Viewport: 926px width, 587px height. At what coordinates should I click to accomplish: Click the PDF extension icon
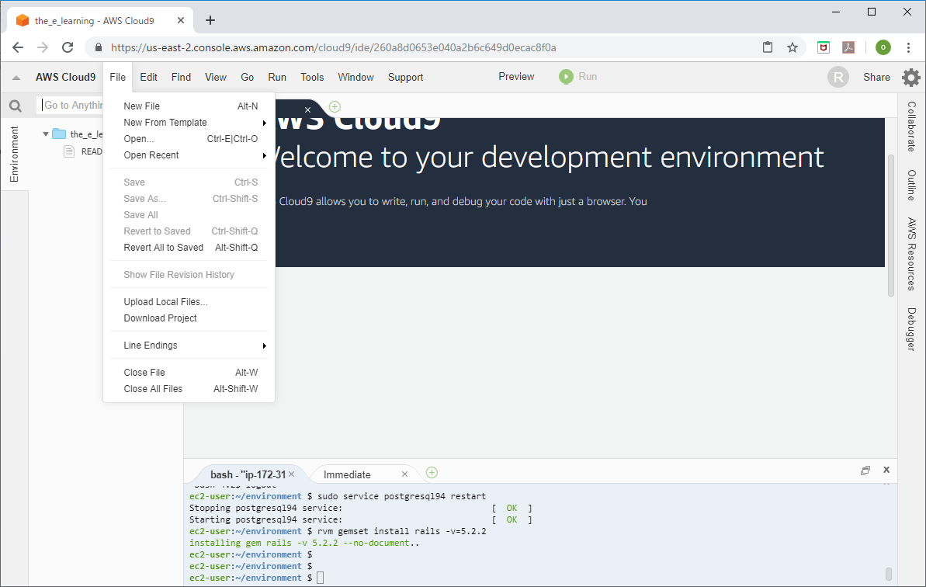[x=848, y=47]
